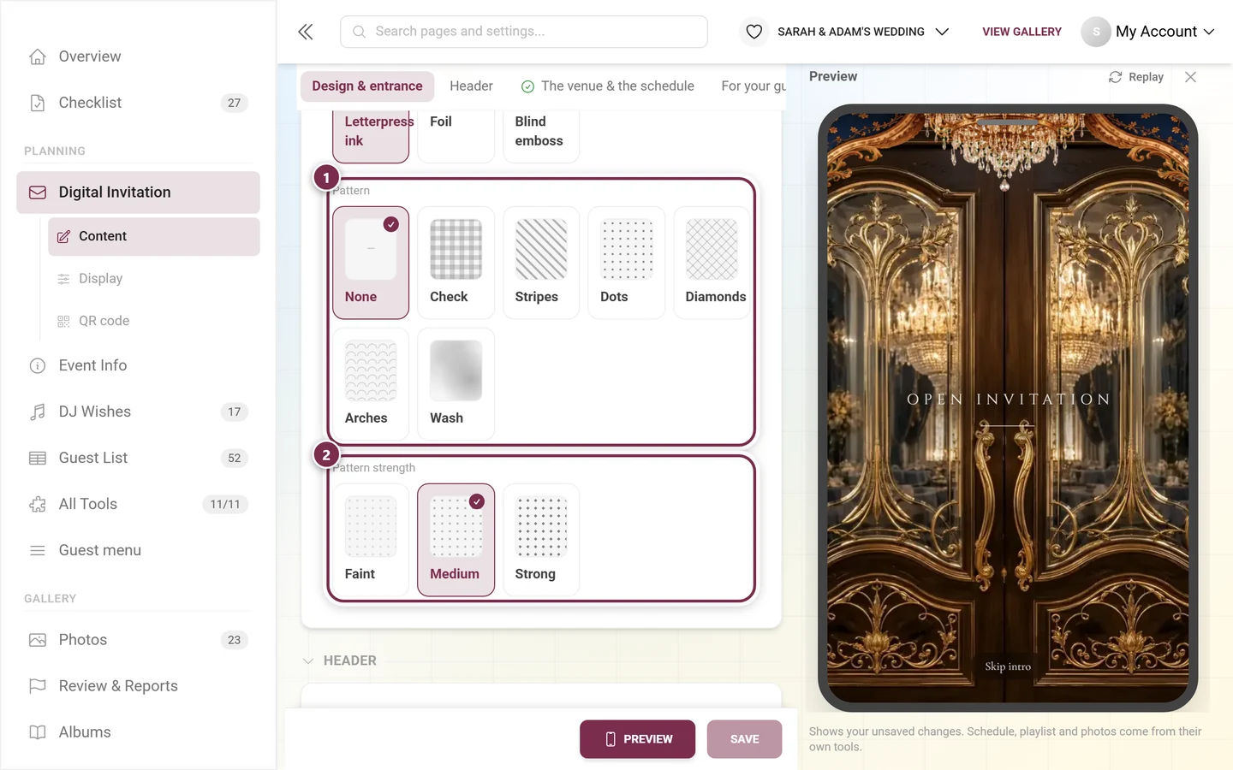Choose Strong pattern strength
Viewport: 1233px width, 770px height.
(x=541, y=540)
